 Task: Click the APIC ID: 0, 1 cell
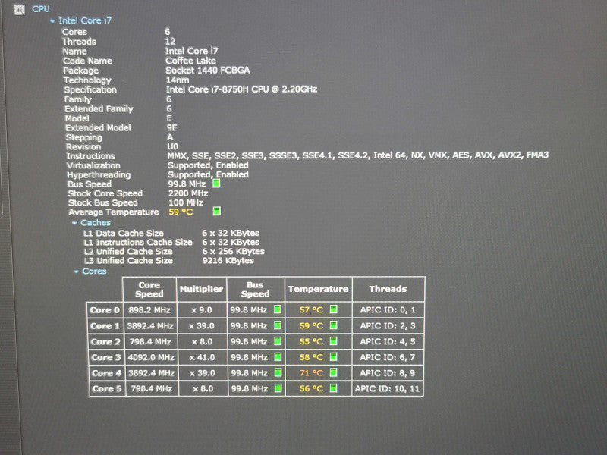click(388, 310)
